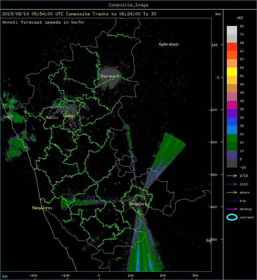Click the '67CB' legend label
The height and width of the screenshot is (280, 257).
(x=244, y=176)
